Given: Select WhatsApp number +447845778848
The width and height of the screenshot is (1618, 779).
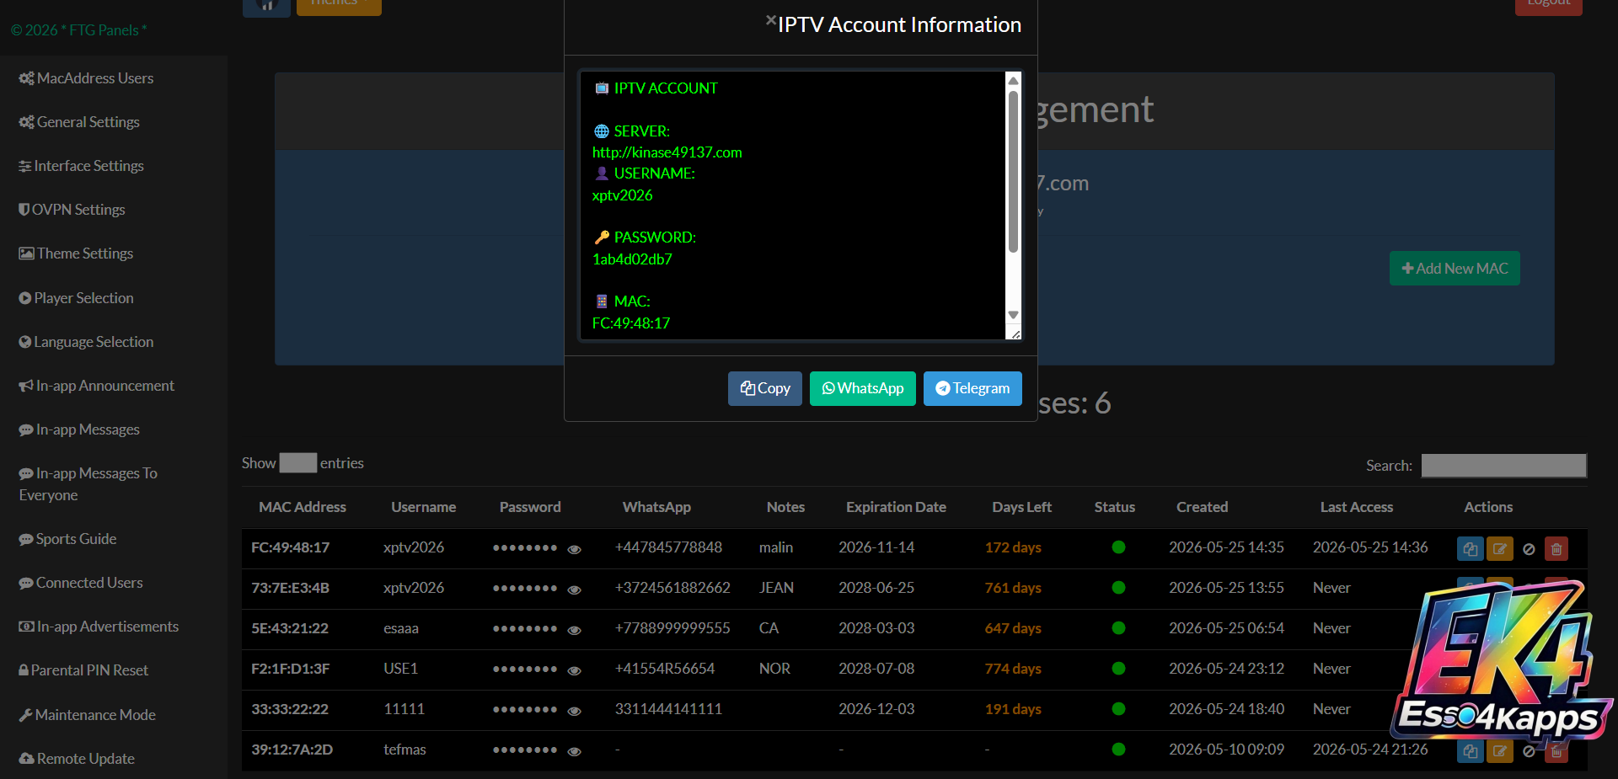Looking at the screenshot, I should pos(668,547).
